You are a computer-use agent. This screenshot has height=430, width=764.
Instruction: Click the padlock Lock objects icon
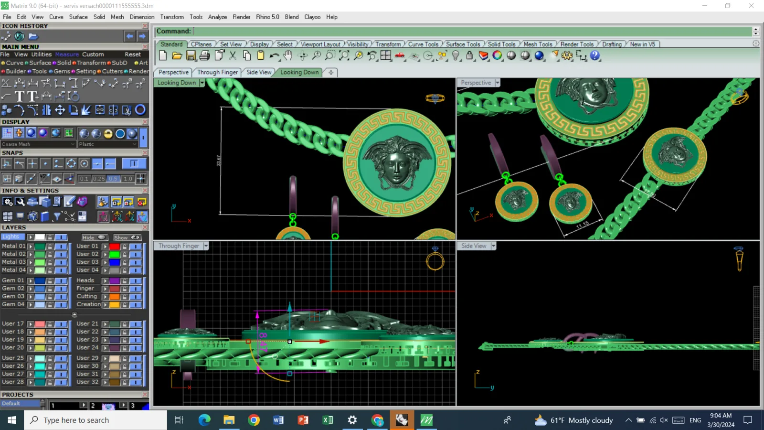[469, 55]
